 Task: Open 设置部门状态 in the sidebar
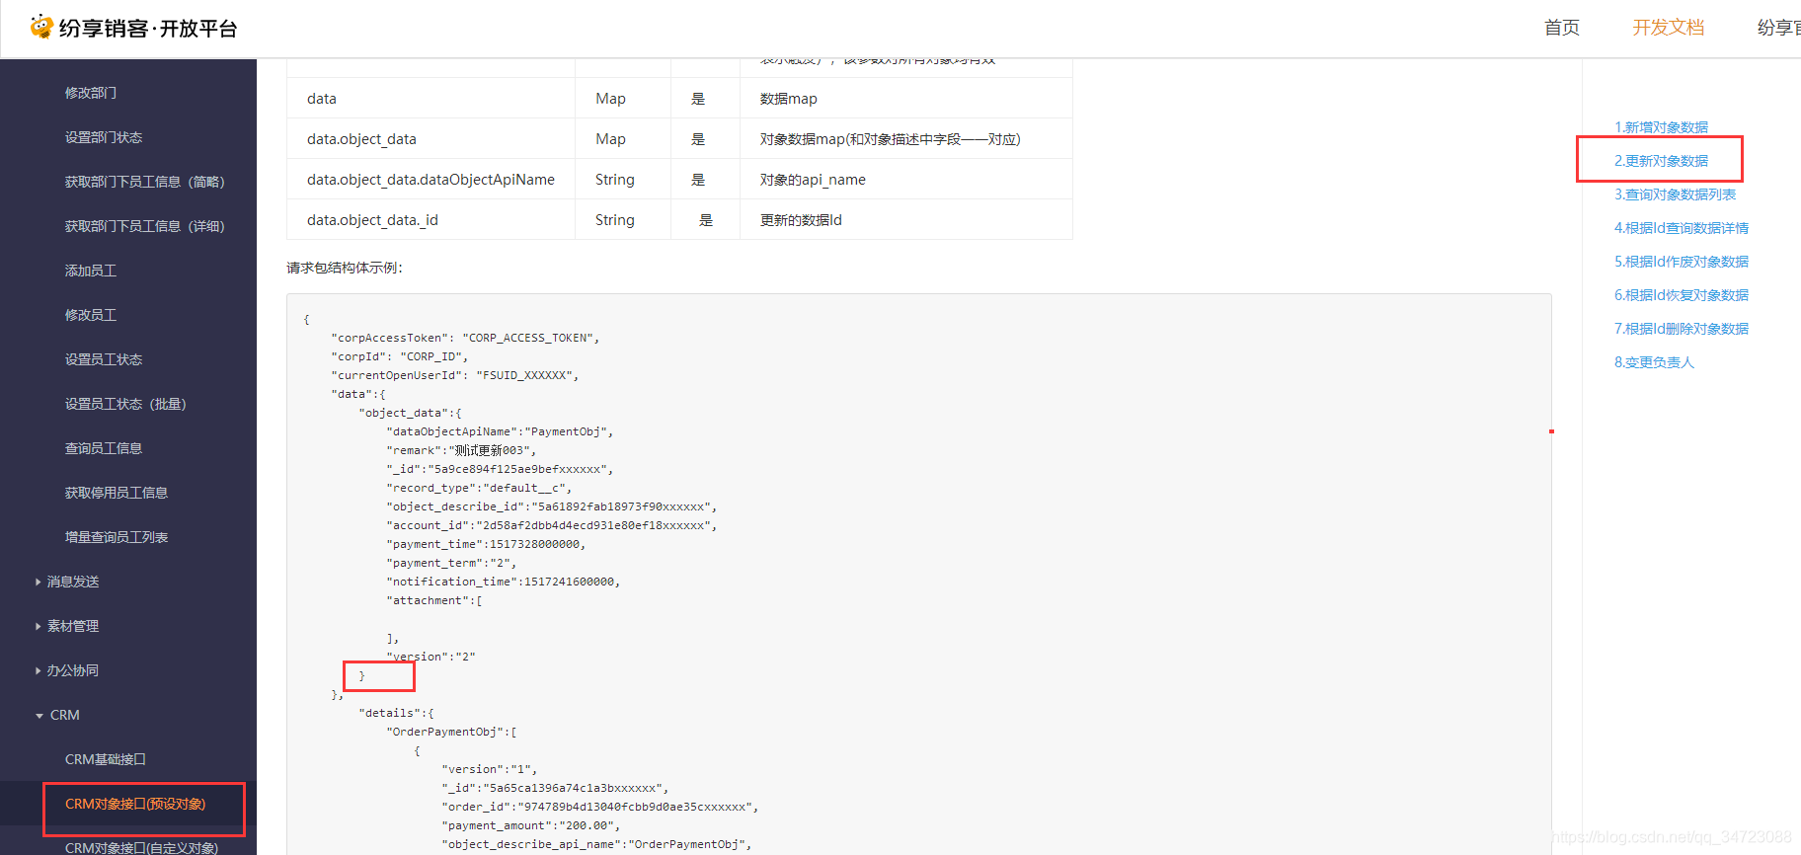[104, 137]
